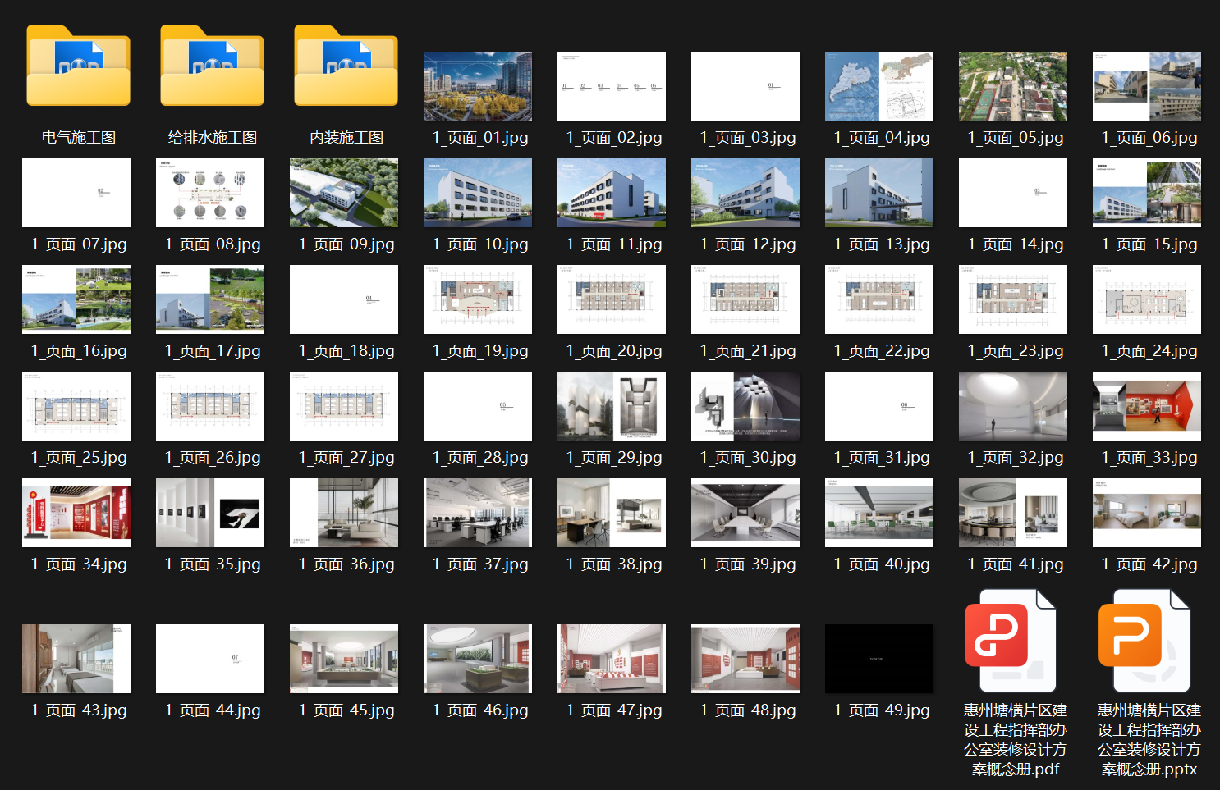Click file name 1_页面_18.jpg
The width and height of the screenshot is (1220, 790).
(346, 351)
